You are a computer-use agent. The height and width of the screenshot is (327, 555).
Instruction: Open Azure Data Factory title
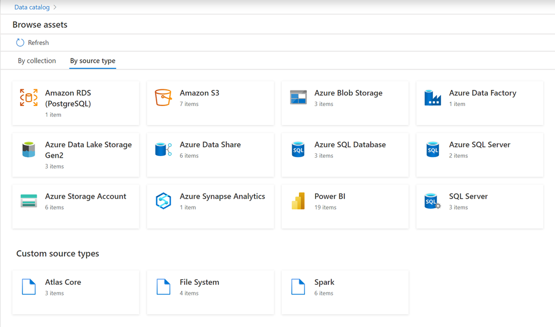(x=482, y=93)
